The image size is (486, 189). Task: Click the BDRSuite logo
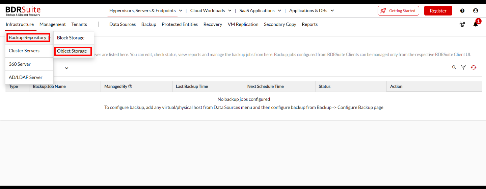pyautogui.click(x=23, y=11)
